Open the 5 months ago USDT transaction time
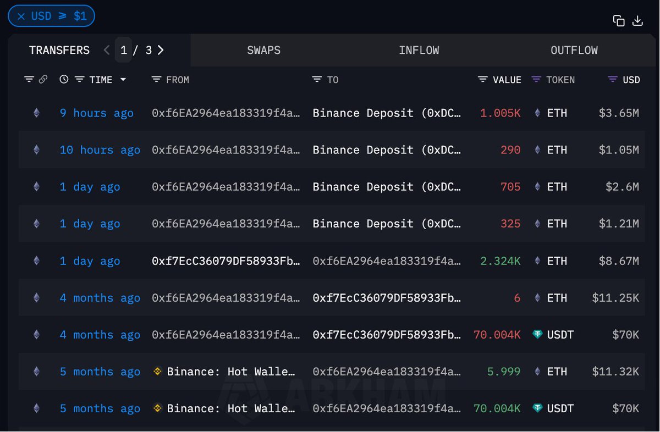The image size is (660, 432). (x=100, y=408)
